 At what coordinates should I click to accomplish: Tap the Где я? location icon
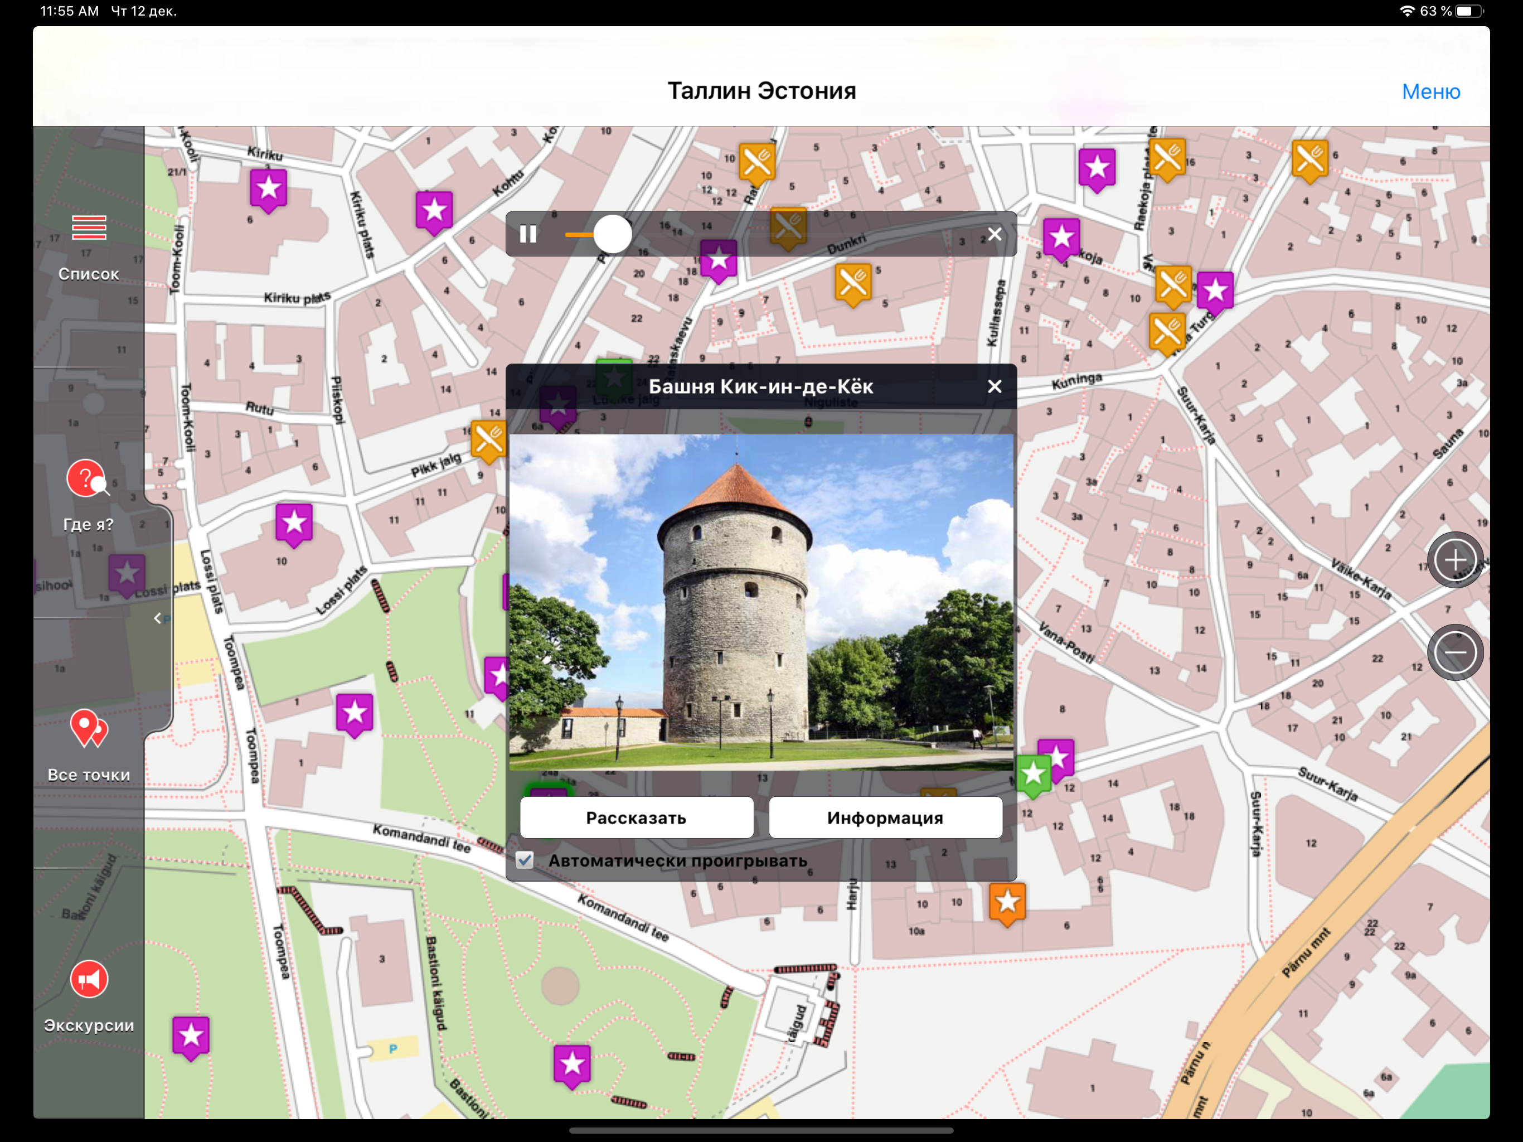point(88,478)
